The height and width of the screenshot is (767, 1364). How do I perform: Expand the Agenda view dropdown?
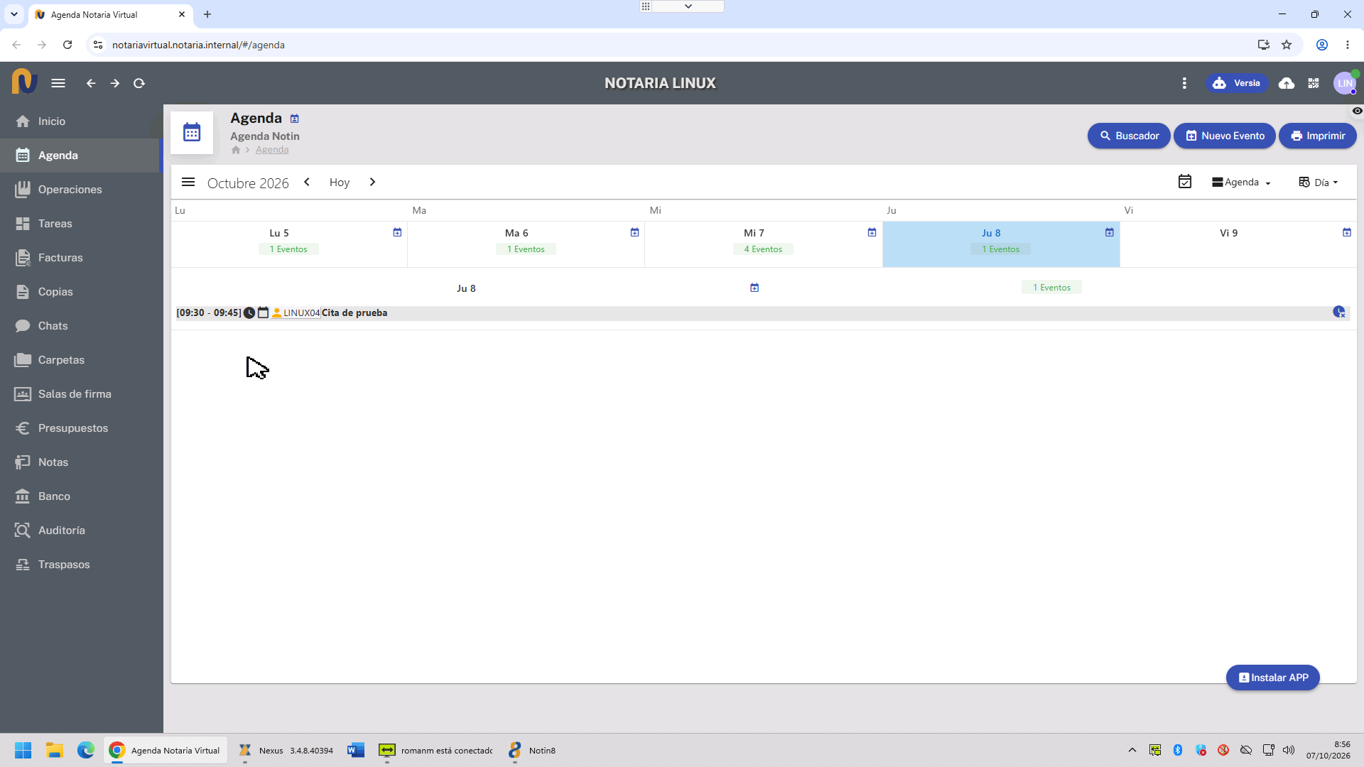(1242, 182)
